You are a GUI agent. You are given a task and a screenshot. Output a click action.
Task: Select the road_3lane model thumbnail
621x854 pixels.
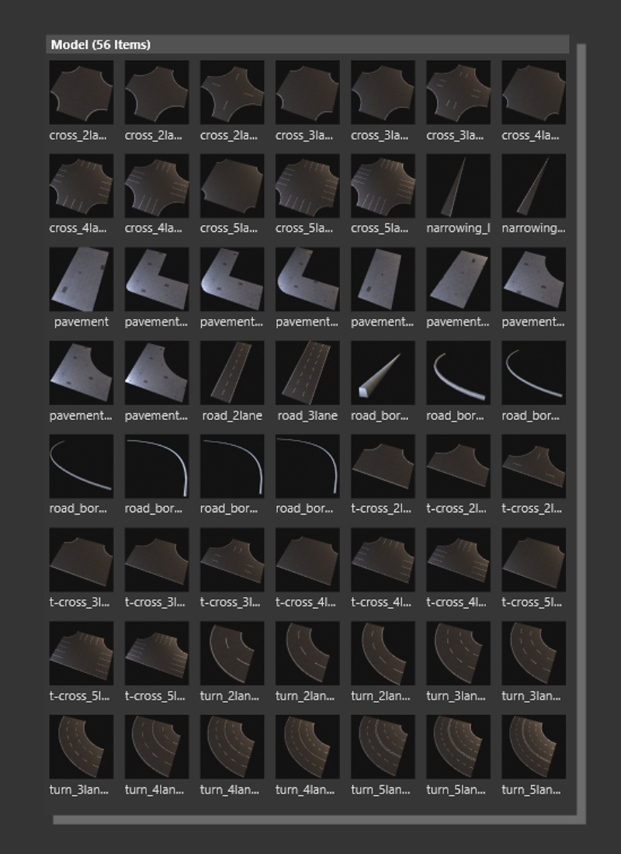pyautogui.click(x=307, y=373)
